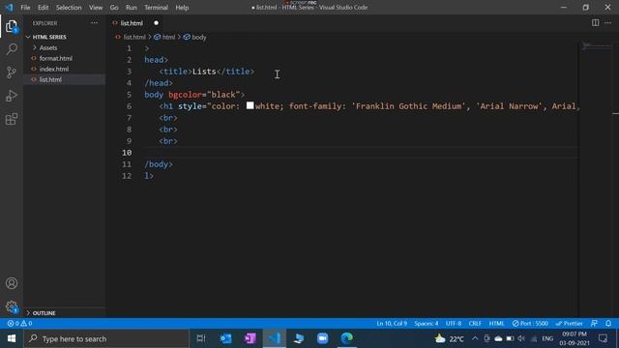Change language mode via HTML
The width and height of the screenshot is (619, 348).
coord(496,323)
